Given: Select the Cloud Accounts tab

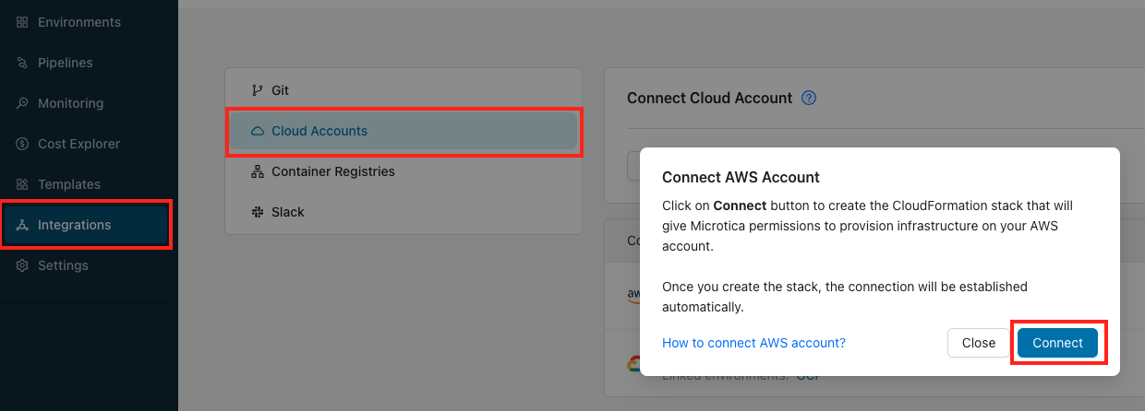Looking at the screenshot, I should click(404, 131).
